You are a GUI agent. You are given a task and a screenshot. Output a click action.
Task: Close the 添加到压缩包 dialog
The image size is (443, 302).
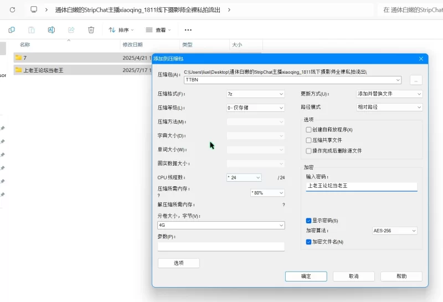click(421, 59)
